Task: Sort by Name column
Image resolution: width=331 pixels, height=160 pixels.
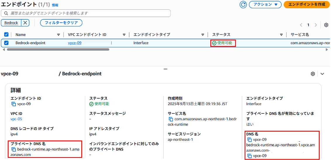Action: point(58,35)
